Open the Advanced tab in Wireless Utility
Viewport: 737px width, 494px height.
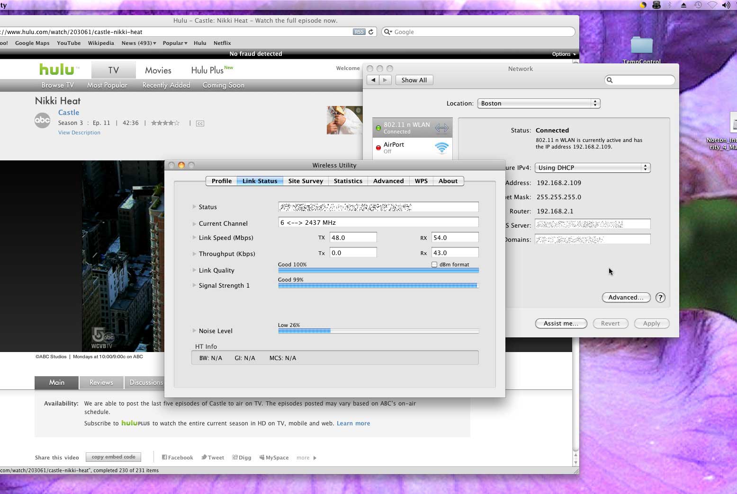pyautogui.click(x=388, y=181)
